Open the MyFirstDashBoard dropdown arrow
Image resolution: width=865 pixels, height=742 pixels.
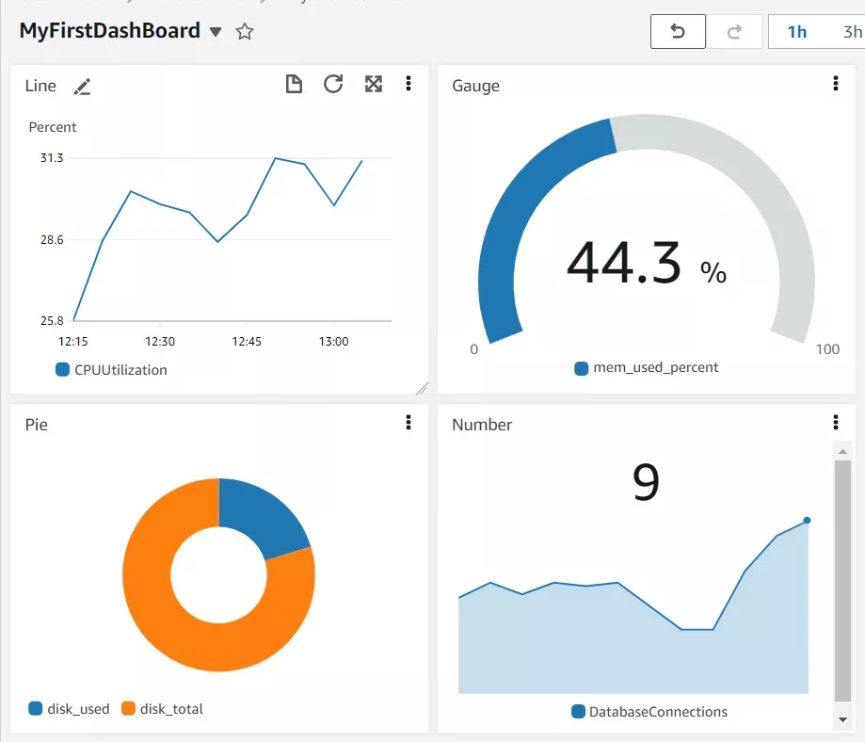pyautogui.click(x=216, y=32)
